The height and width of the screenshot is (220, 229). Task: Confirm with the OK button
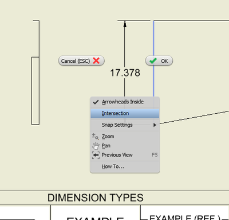pos(159,61)
